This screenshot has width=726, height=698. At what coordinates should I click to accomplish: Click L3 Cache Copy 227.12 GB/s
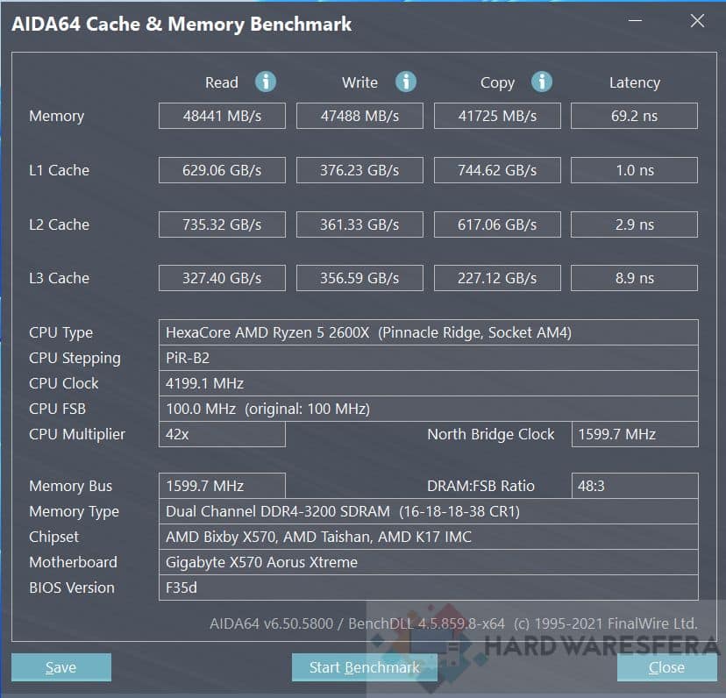point(497,278)
